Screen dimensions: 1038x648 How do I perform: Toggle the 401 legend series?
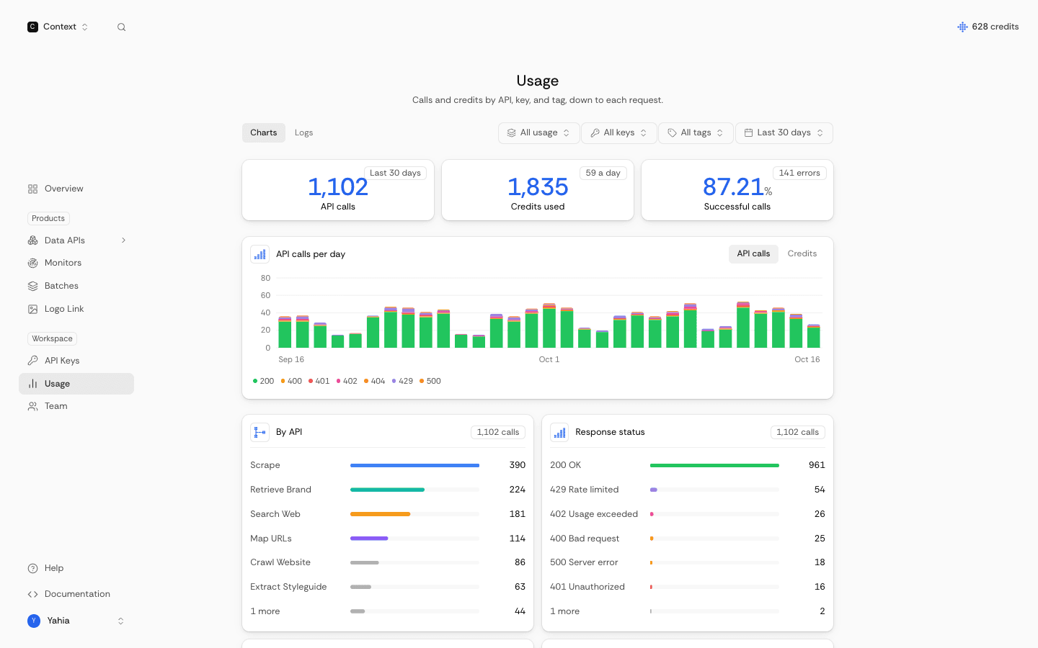(x=319, y=381)
